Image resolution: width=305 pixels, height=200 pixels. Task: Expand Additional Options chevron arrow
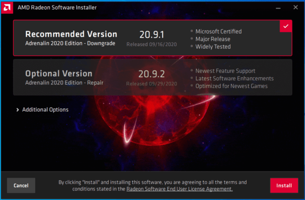17,110
